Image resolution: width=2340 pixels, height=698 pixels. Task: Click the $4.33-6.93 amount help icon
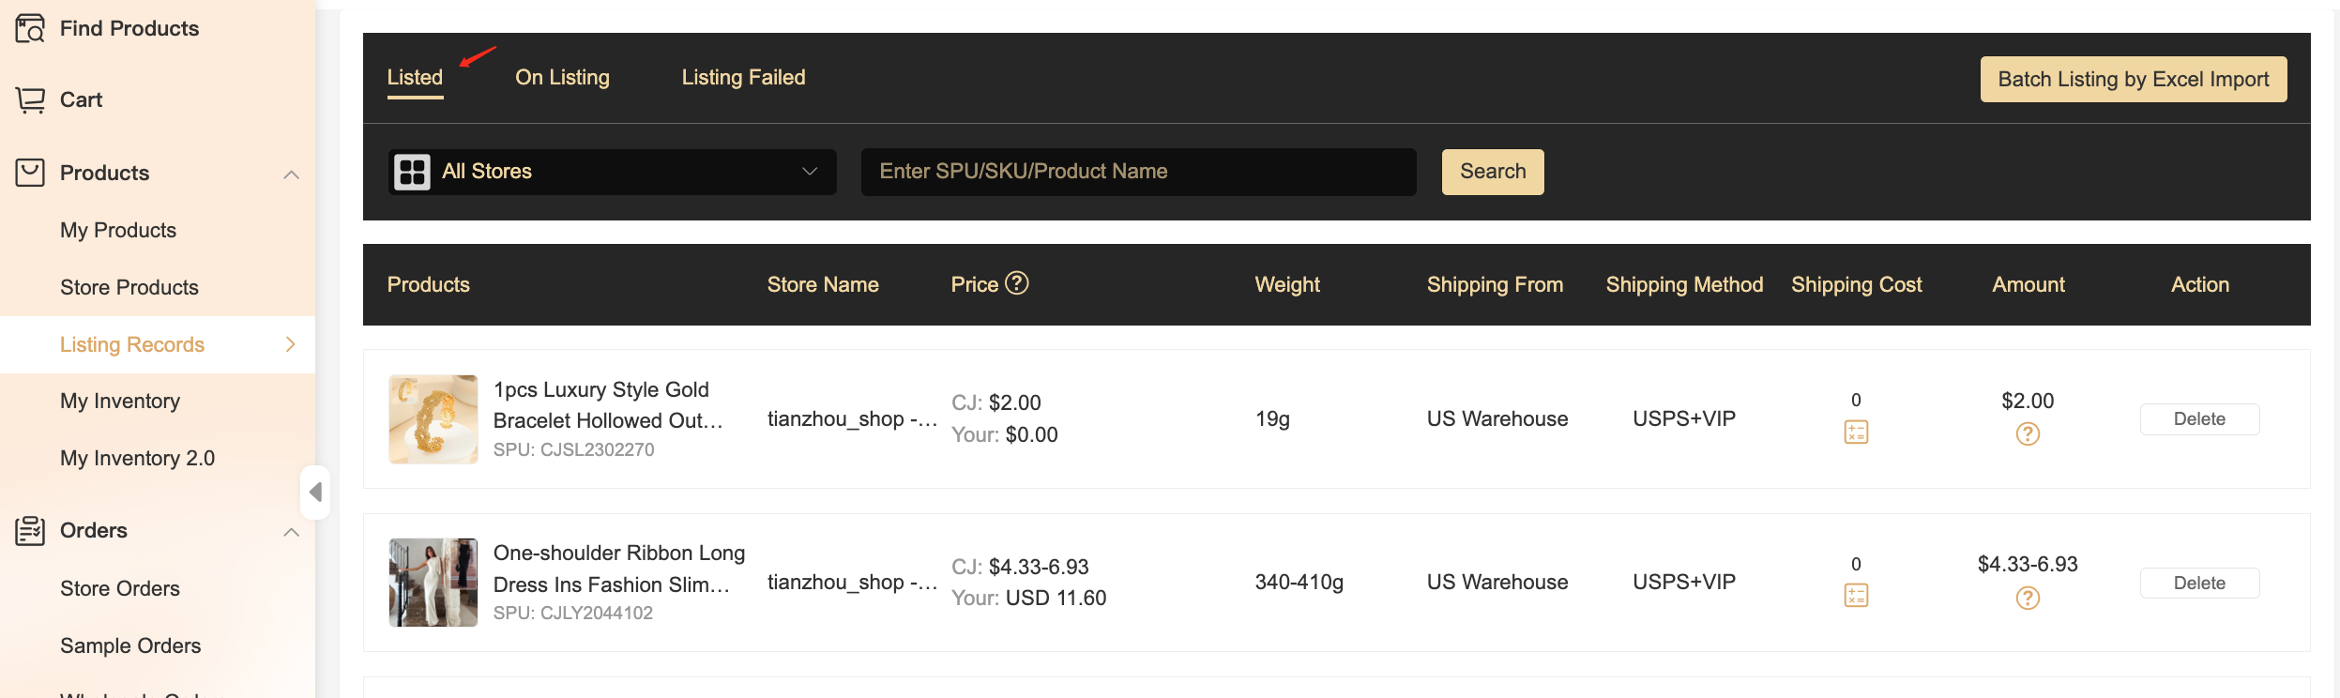click(2028, 599)
